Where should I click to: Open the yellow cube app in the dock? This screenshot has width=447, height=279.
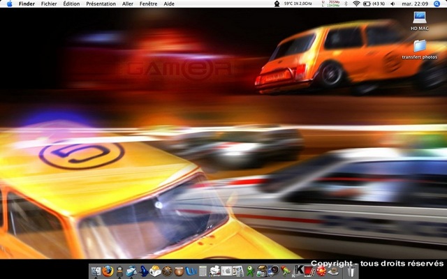pos(155,271)
